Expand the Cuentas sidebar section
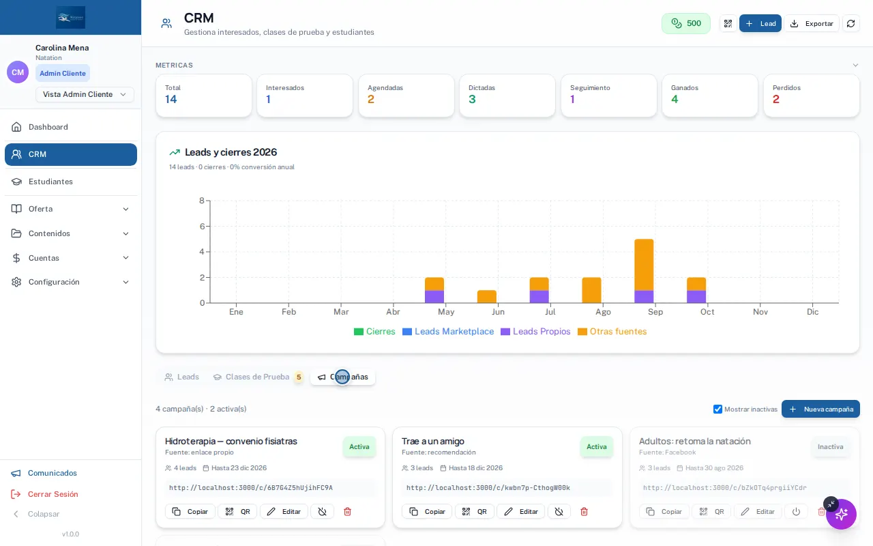Image resolution: width=873 pixels, height=546 pixels. click(x=71, y=258)
